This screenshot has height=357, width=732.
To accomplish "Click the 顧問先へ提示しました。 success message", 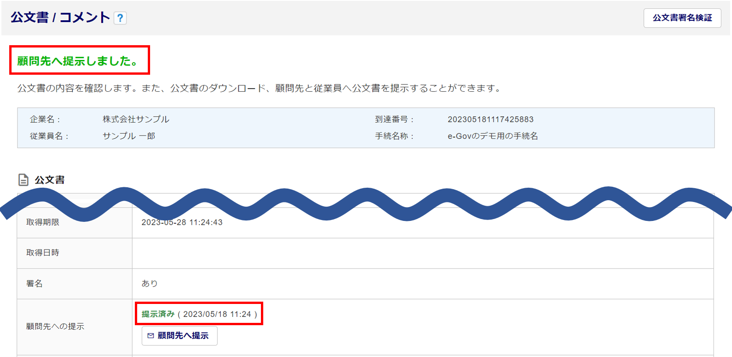I will 79,61.
